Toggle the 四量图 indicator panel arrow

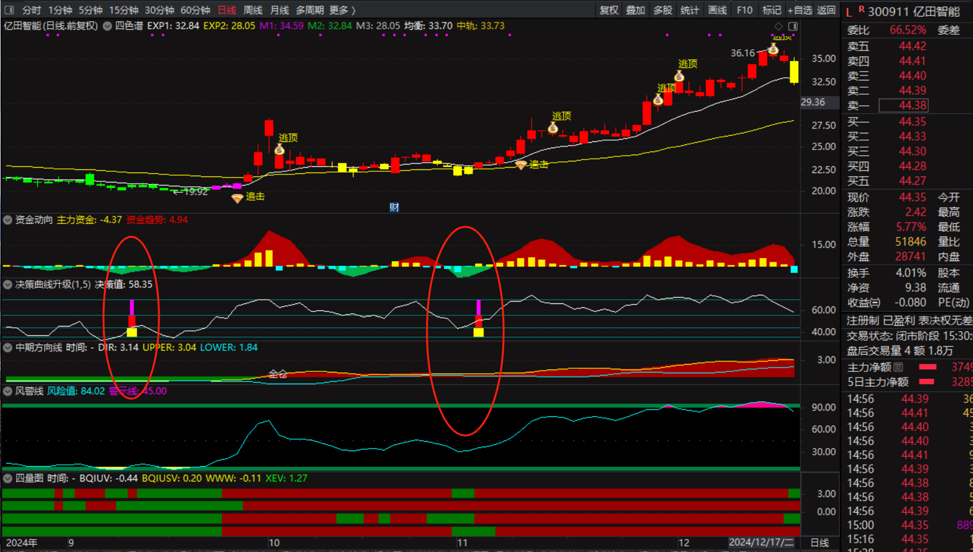pos(8,478)
